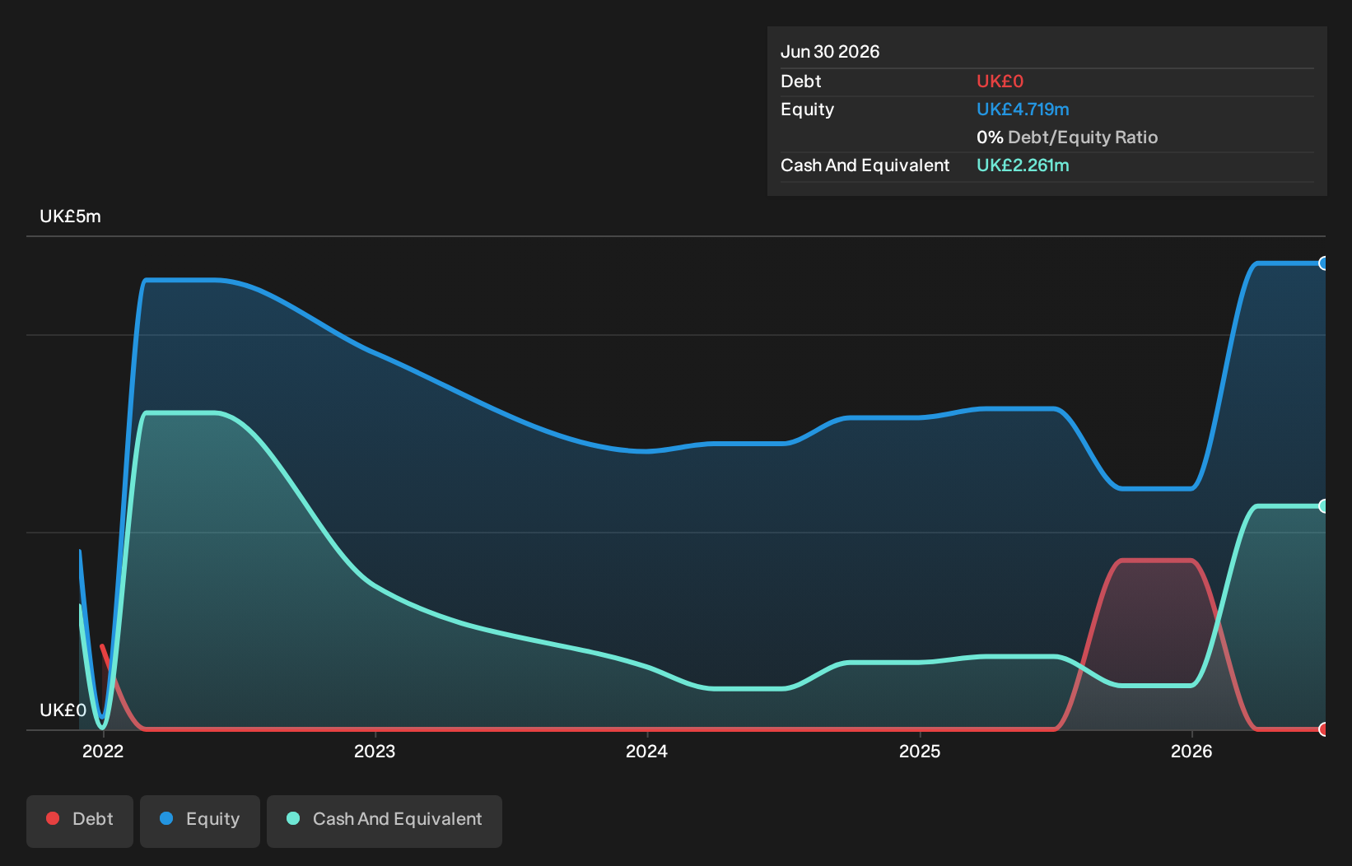Screen dimensions: 1352x866
Task: Click the 2022 x-axis label
Action: coord(103,751)
